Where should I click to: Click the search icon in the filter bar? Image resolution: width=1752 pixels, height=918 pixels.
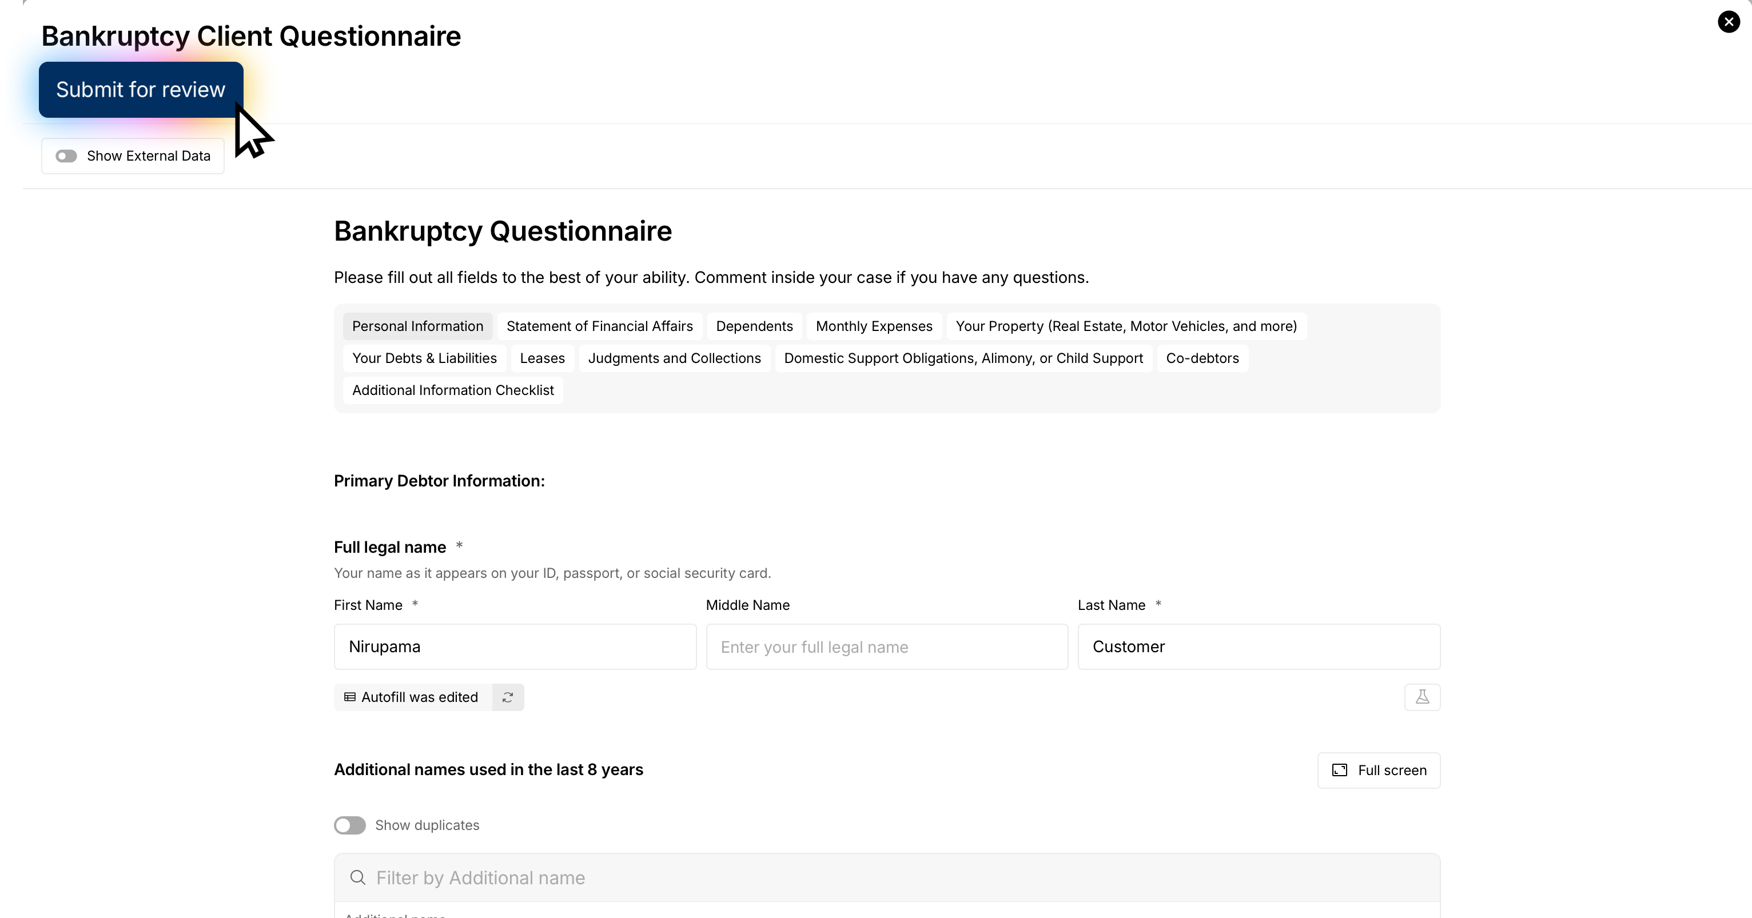point(358,877)
